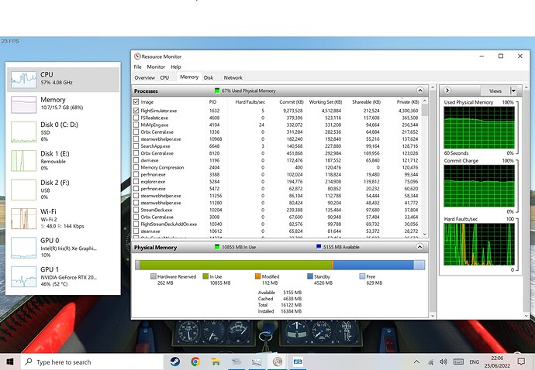Check the MsMpEng.exe checkbox

[x=136, y=125]
